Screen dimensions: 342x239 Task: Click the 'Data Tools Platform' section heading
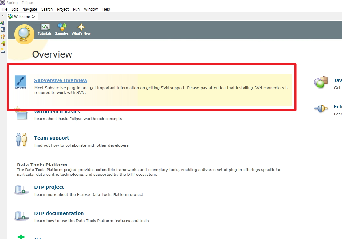coord(42,165)
